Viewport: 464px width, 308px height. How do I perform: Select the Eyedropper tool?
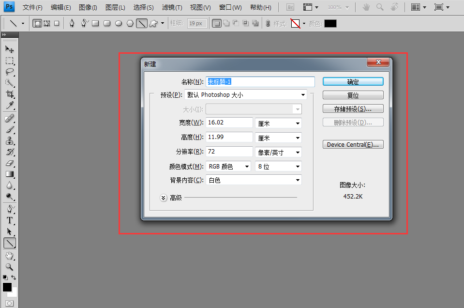[x=10, y=106]
